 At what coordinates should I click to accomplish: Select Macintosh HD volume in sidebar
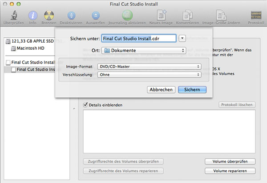(x=28, y=48)
